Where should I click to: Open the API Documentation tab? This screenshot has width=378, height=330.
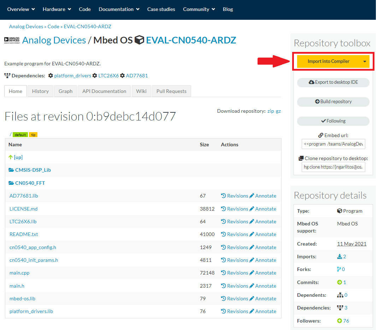click(104, 91)
